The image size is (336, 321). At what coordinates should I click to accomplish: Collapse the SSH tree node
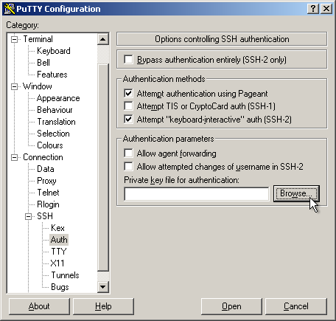pyautogui.click(x=29, y=216)
